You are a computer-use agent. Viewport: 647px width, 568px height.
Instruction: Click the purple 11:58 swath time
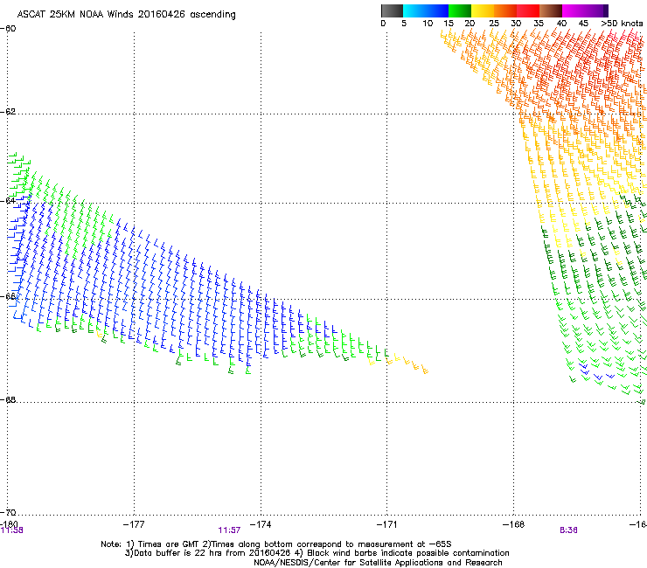(12, 530)
